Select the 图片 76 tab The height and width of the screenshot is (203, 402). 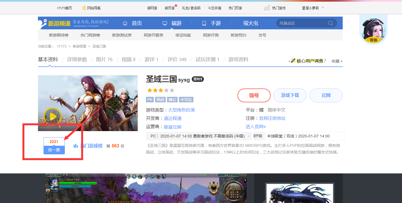(104, 59)
